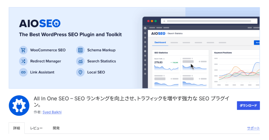The image size is (269, 140).
Task: Open the Syed Balkhi author link
Action: pos(52,112)
